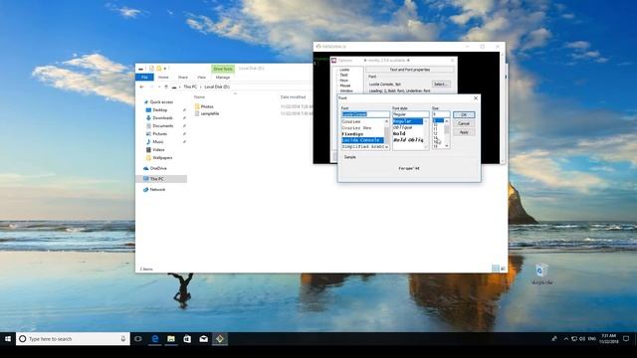637x358 pixels.
Task: Open the Home ribbon tab
Action: (x=163, y=78)
